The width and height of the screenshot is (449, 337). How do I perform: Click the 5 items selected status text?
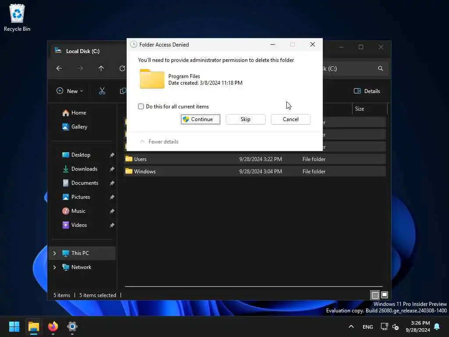(98, 295)
